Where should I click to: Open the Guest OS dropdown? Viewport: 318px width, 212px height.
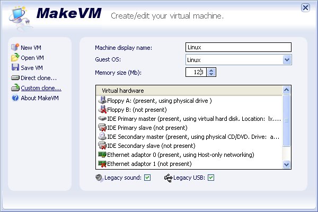point(287,60)
